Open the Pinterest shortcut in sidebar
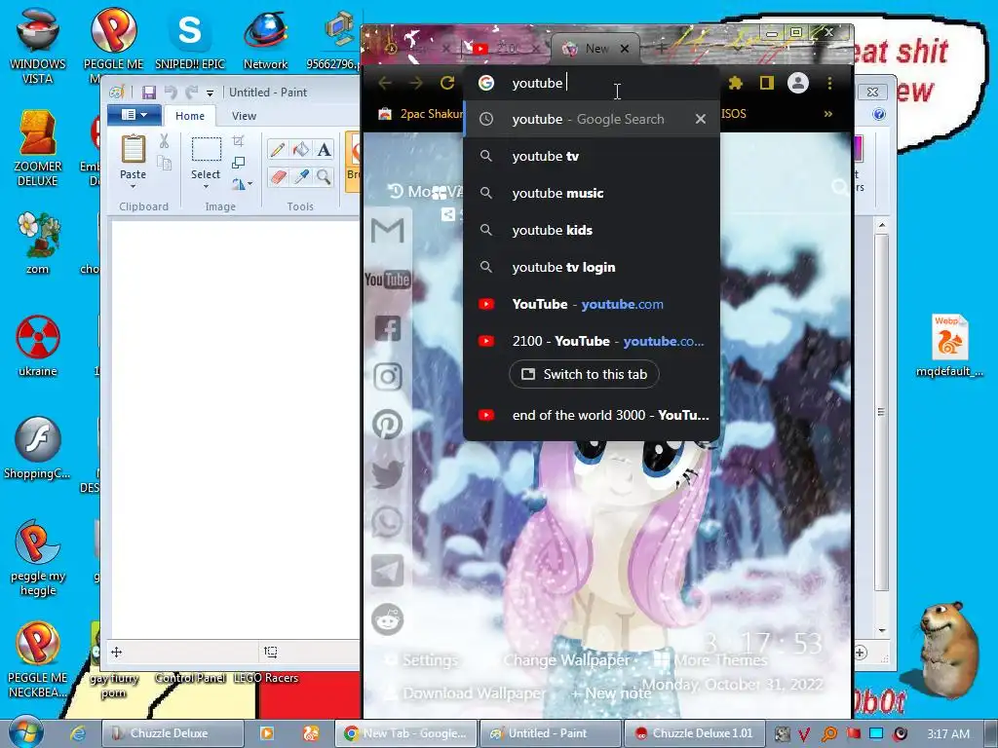 [388, 425]
